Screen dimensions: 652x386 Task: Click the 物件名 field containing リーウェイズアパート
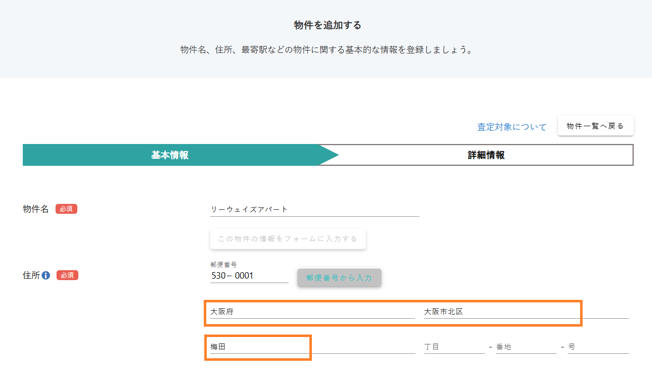[x=314, y=209]
